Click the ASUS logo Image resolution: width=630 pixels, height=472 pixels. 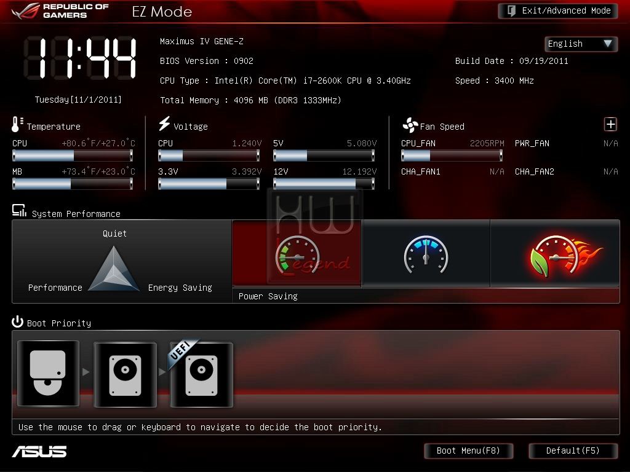pyautogui.click(x=39, y=452)
